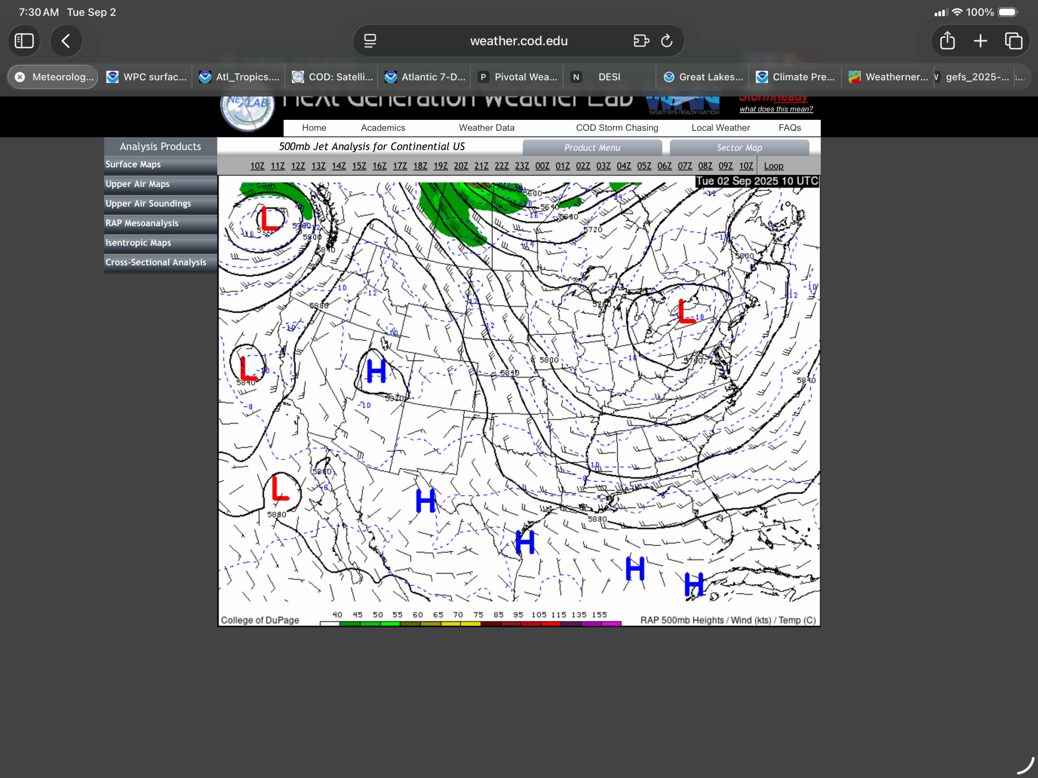Open a new tab with plus icon
Screen dimensions: 1038x778
(980, 41)
